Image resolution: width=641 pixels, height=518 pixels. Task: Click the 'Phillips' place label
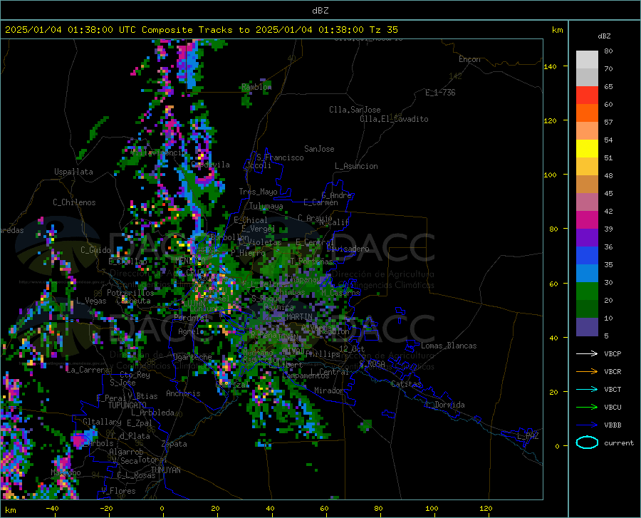point(323,353)
